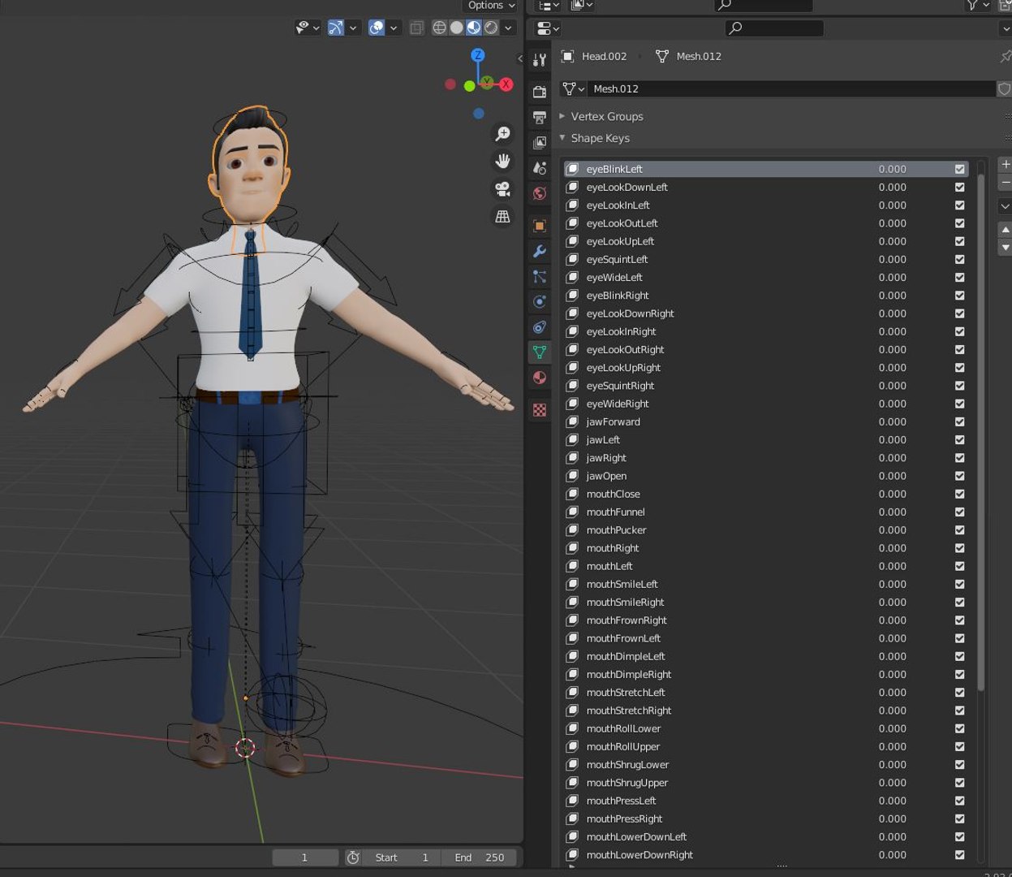This screenshot has height=877, width=1012.
Task: Uncheck the mouthFunnel shape key checkbox
Action: pyautogui.click(x=960, y=512)
